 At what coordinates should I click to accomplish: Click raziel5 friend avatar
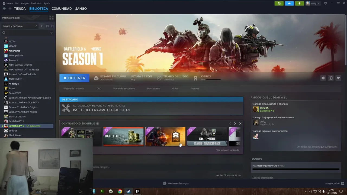click(256, 109)
